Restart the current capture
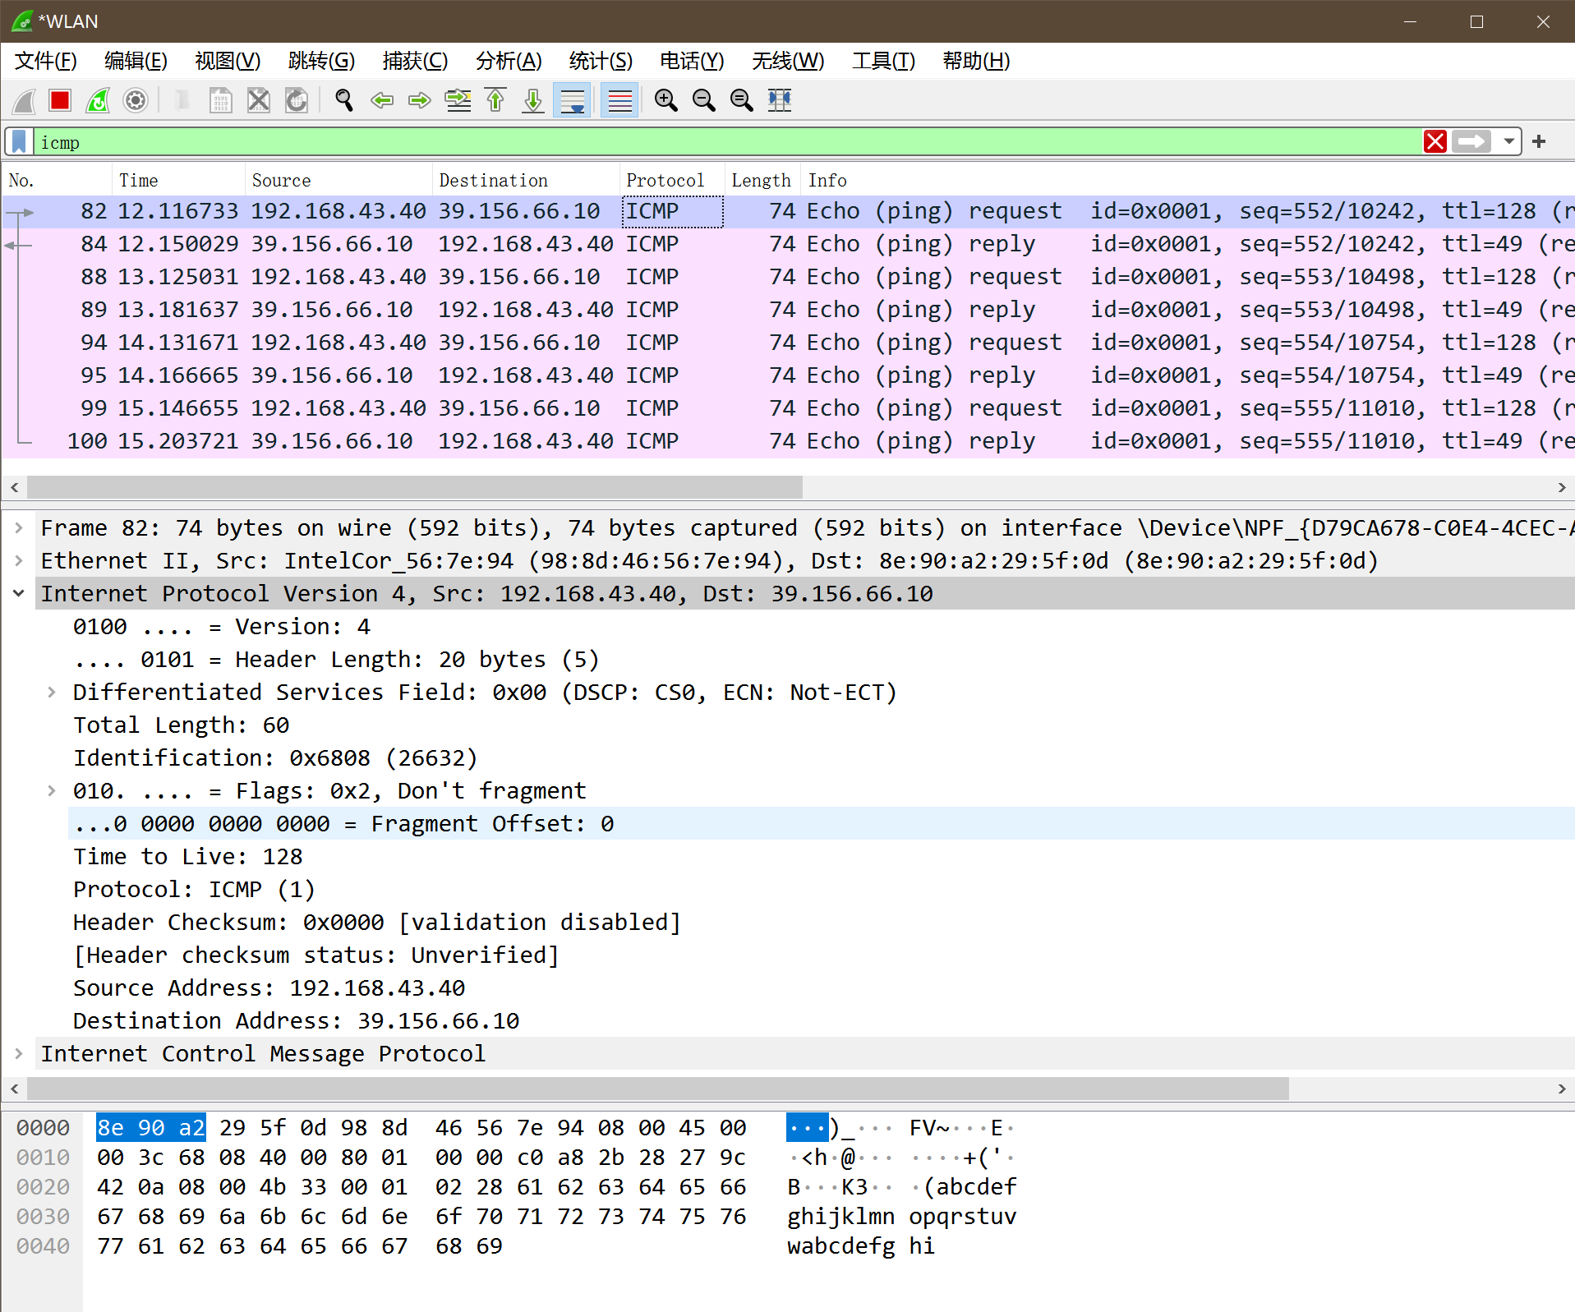Screen dimensions: 1575x1312 pyautogui.click(x=98, y=100)
